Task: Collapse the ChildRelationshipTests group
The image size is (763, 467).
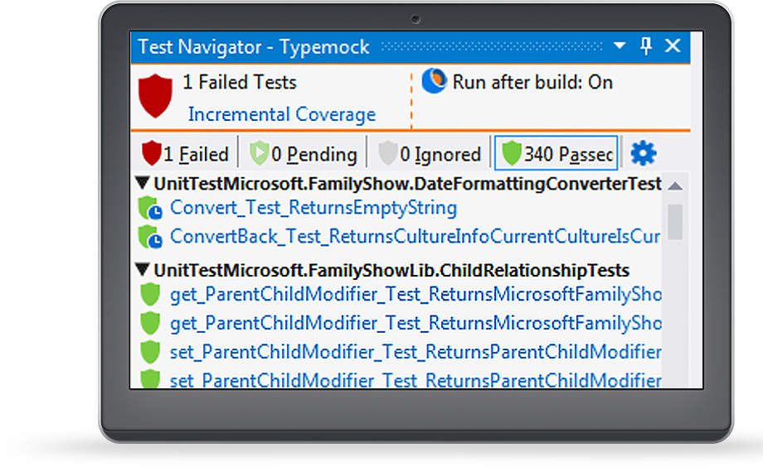Action: [x=142, y=270]
